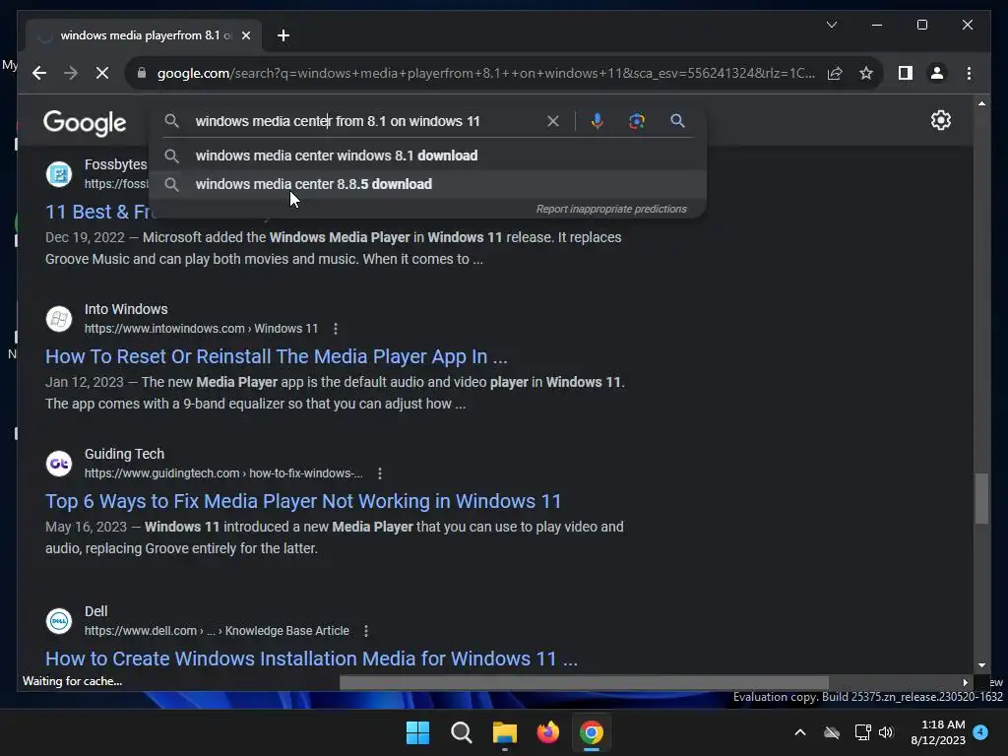Click the horizontal scrollbar thumb
The height and width of the screenshot is (756, 1008).
(584, 682)
